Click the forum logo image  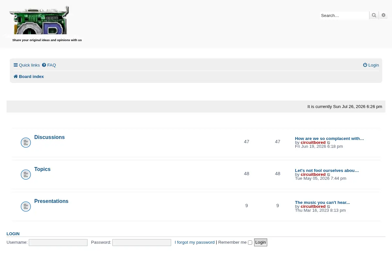tap(39, 20)
